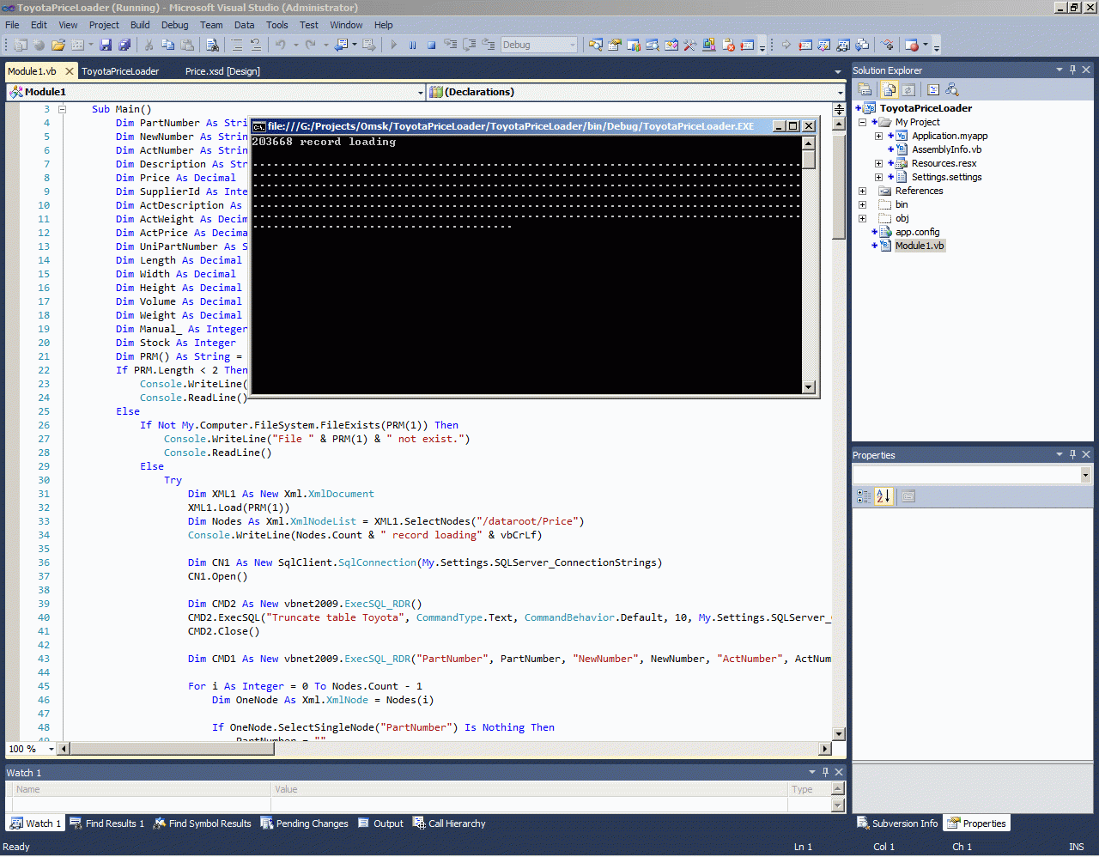Toggle Show All Files in Solution Explorer
The image size is (1099, 857).
[x=890, y=89]
